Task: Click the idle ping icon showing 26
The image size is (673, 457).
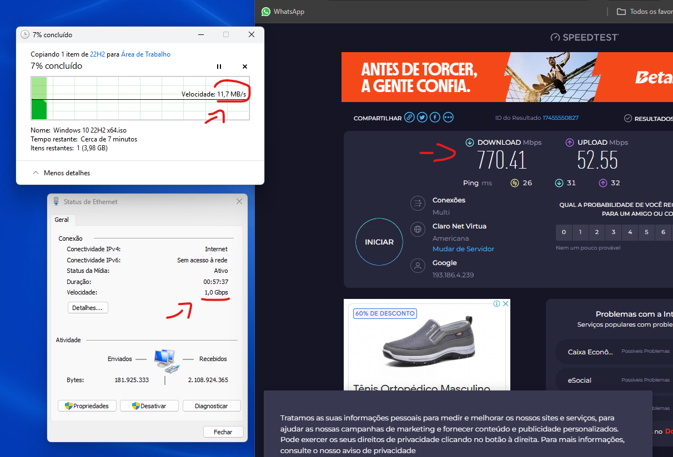Action: point(514,183)
